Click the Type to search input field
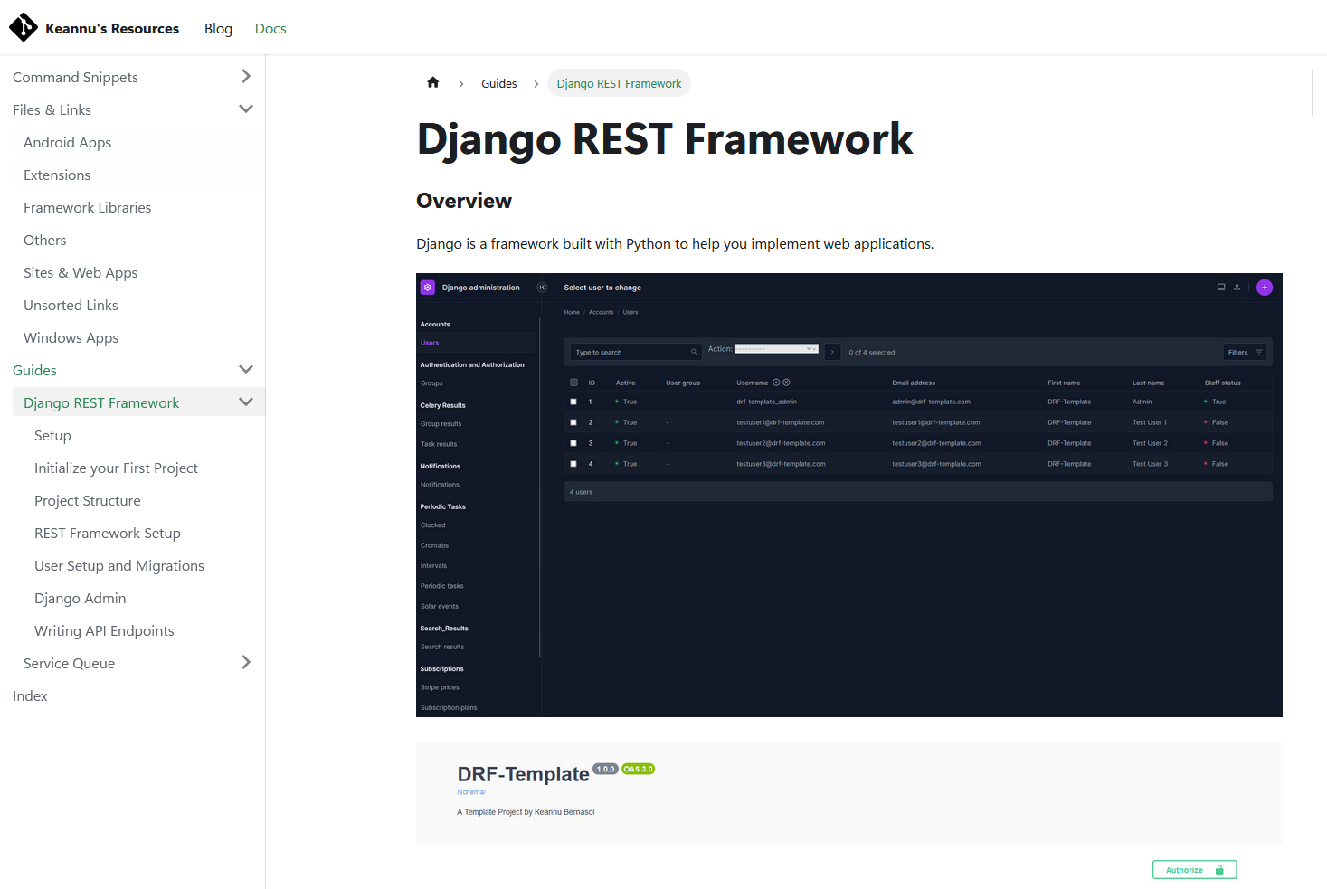This screenshot has width=1327, height=889. pos(630,352)
